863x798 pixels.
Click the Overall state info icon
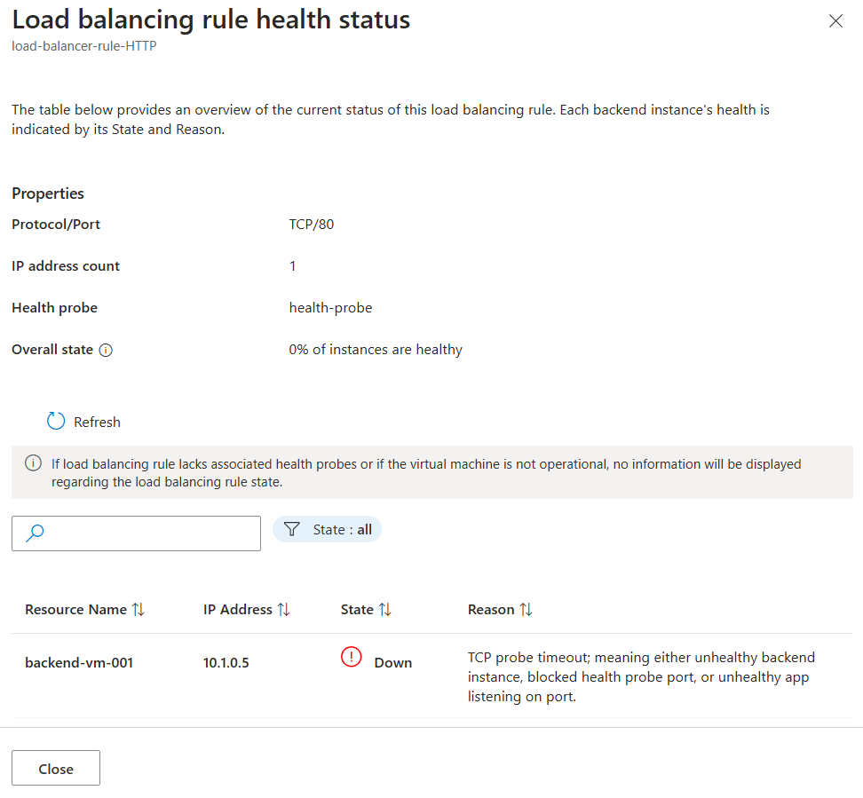106,350
